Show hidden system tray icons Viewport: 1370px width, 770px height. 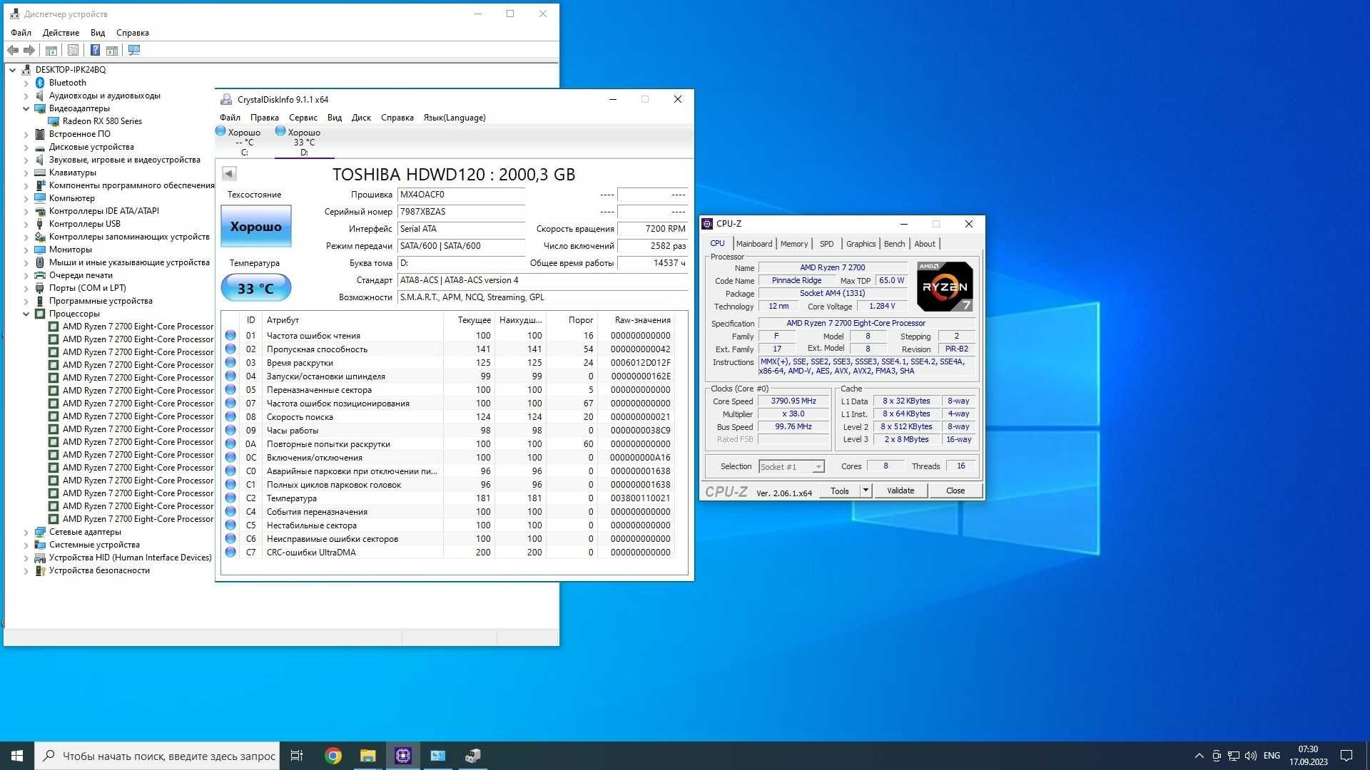1199,756
